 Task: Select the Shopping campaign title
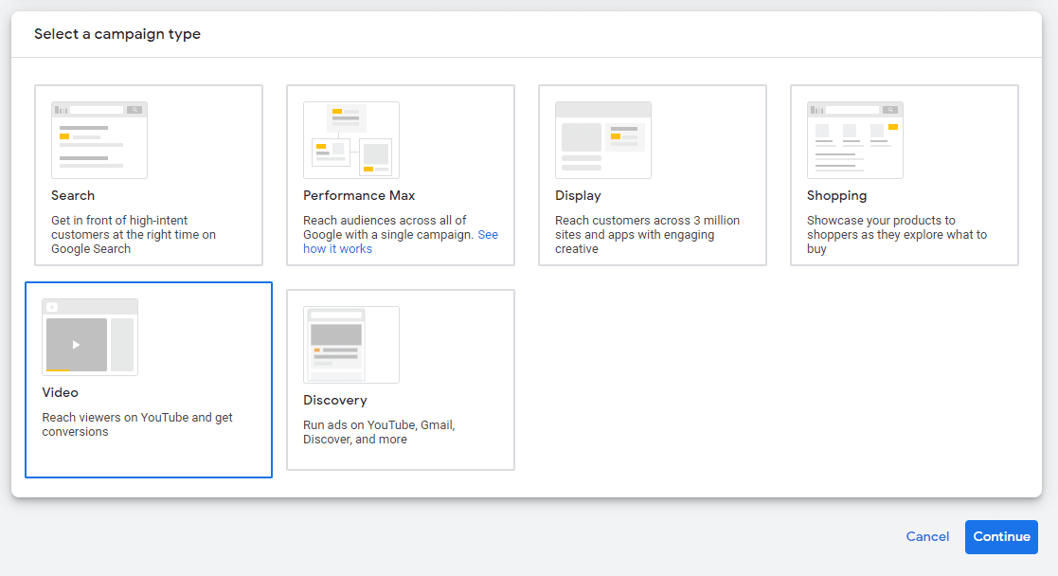tap(836, 196)
